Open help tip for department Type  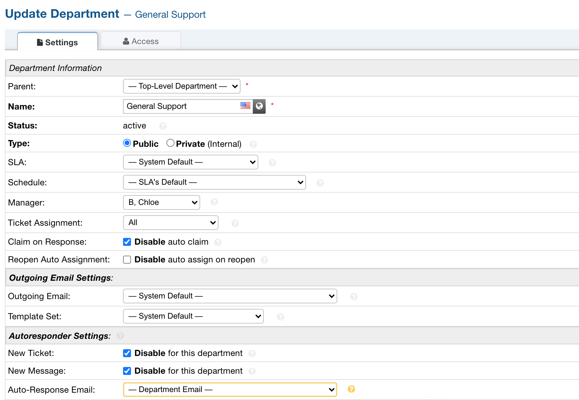point(253,144)
